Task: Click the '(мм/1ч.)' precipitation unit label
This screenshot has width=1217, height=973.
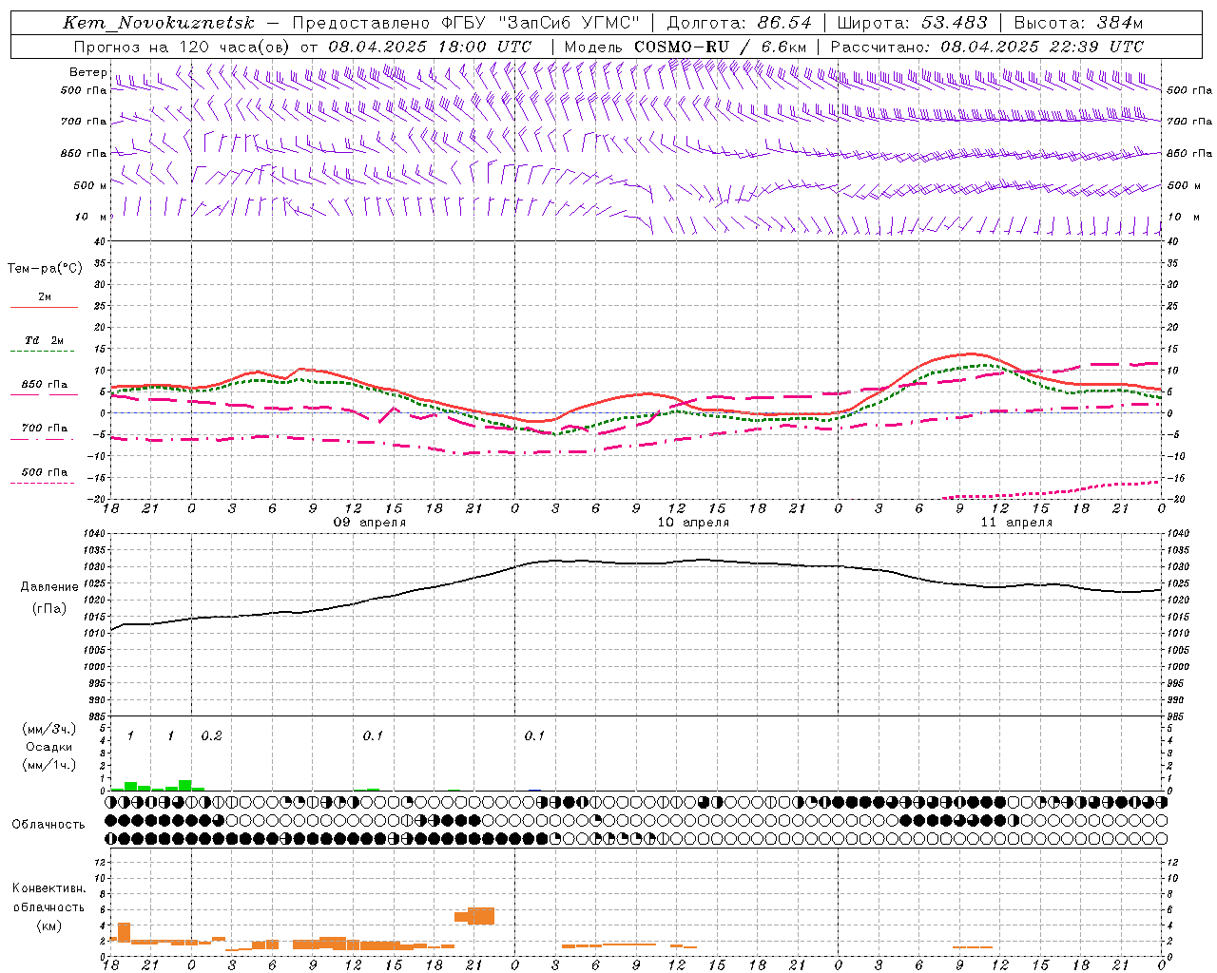Action: (48, 765)
